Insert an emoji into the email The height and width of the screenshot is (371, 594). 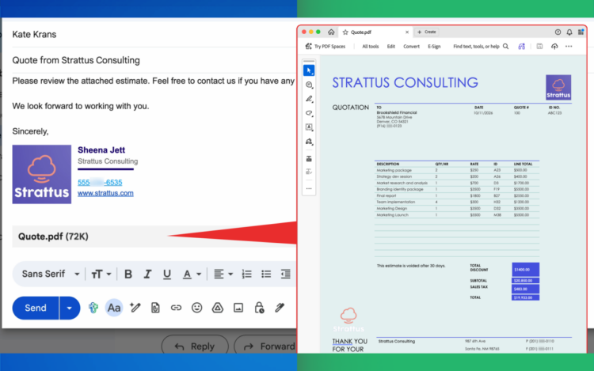click(x=196, y=308)
